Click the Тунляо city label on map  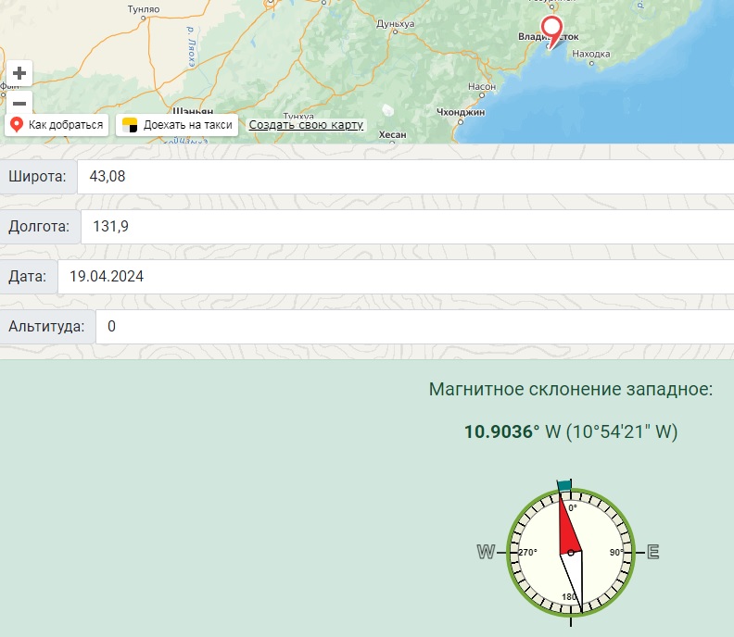144,9
